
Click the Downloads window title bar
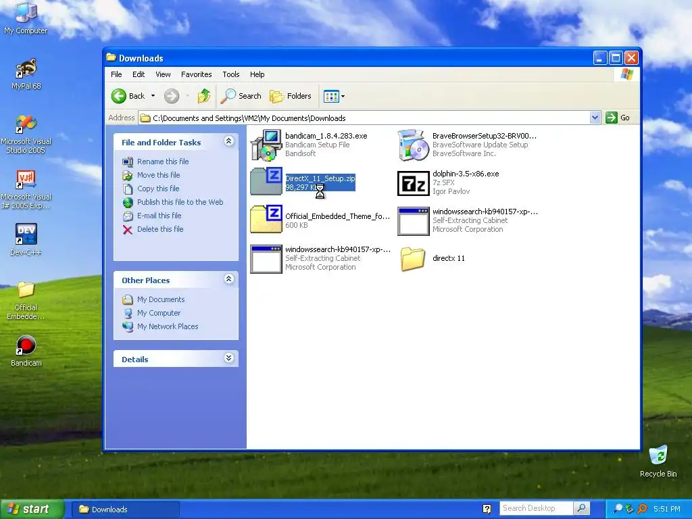349,58
